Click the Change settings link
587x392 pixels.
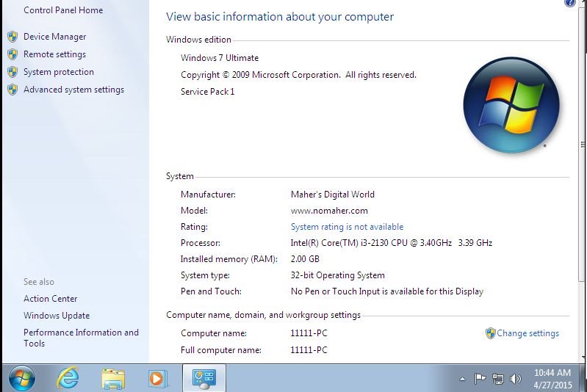(527, 333)
